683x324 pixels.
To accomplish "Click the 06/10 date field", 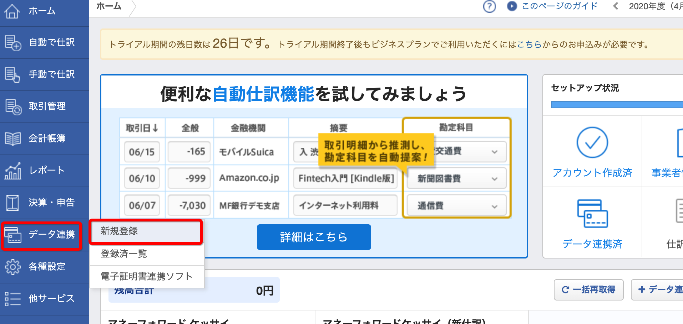I will pos(142,178).
